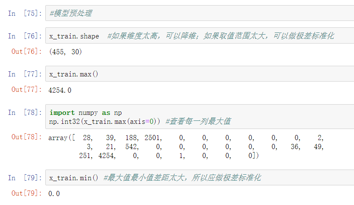Click the In [76] prompt label
The image size is (354, 205).
pyautogui.click(x=25, y=36)
